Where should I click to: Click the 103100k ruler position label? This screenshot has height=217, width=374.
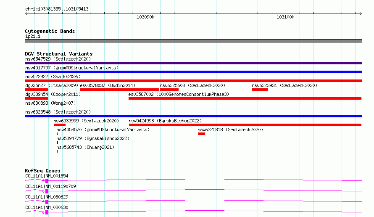click(x=285, y=17)
